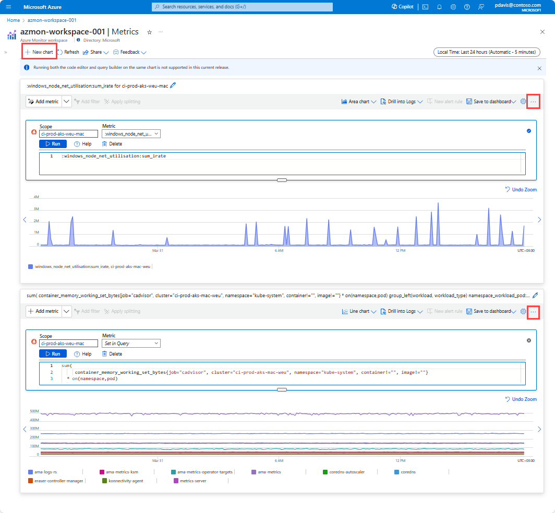Run the first chart's query
555x513 pixels.
click(x=53, y=143)
